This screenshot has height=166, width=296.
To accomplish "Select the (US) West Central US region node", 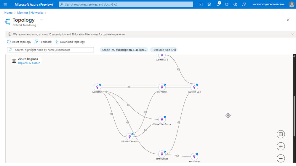I will click(129, 137).
